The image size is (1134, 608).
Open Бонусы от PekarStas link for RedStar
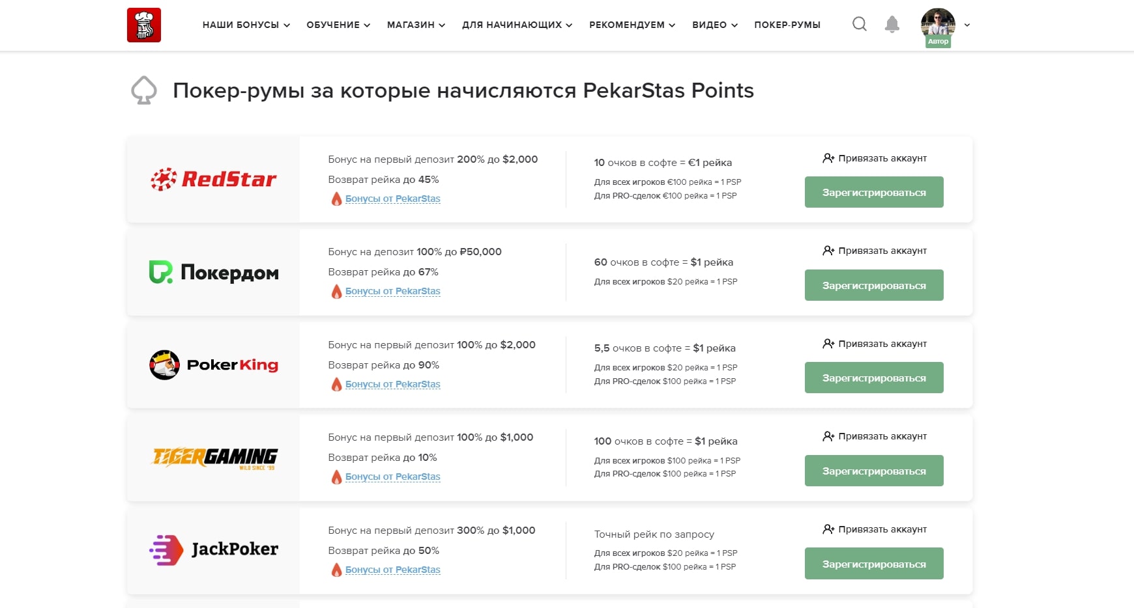[x=393, y=199]
